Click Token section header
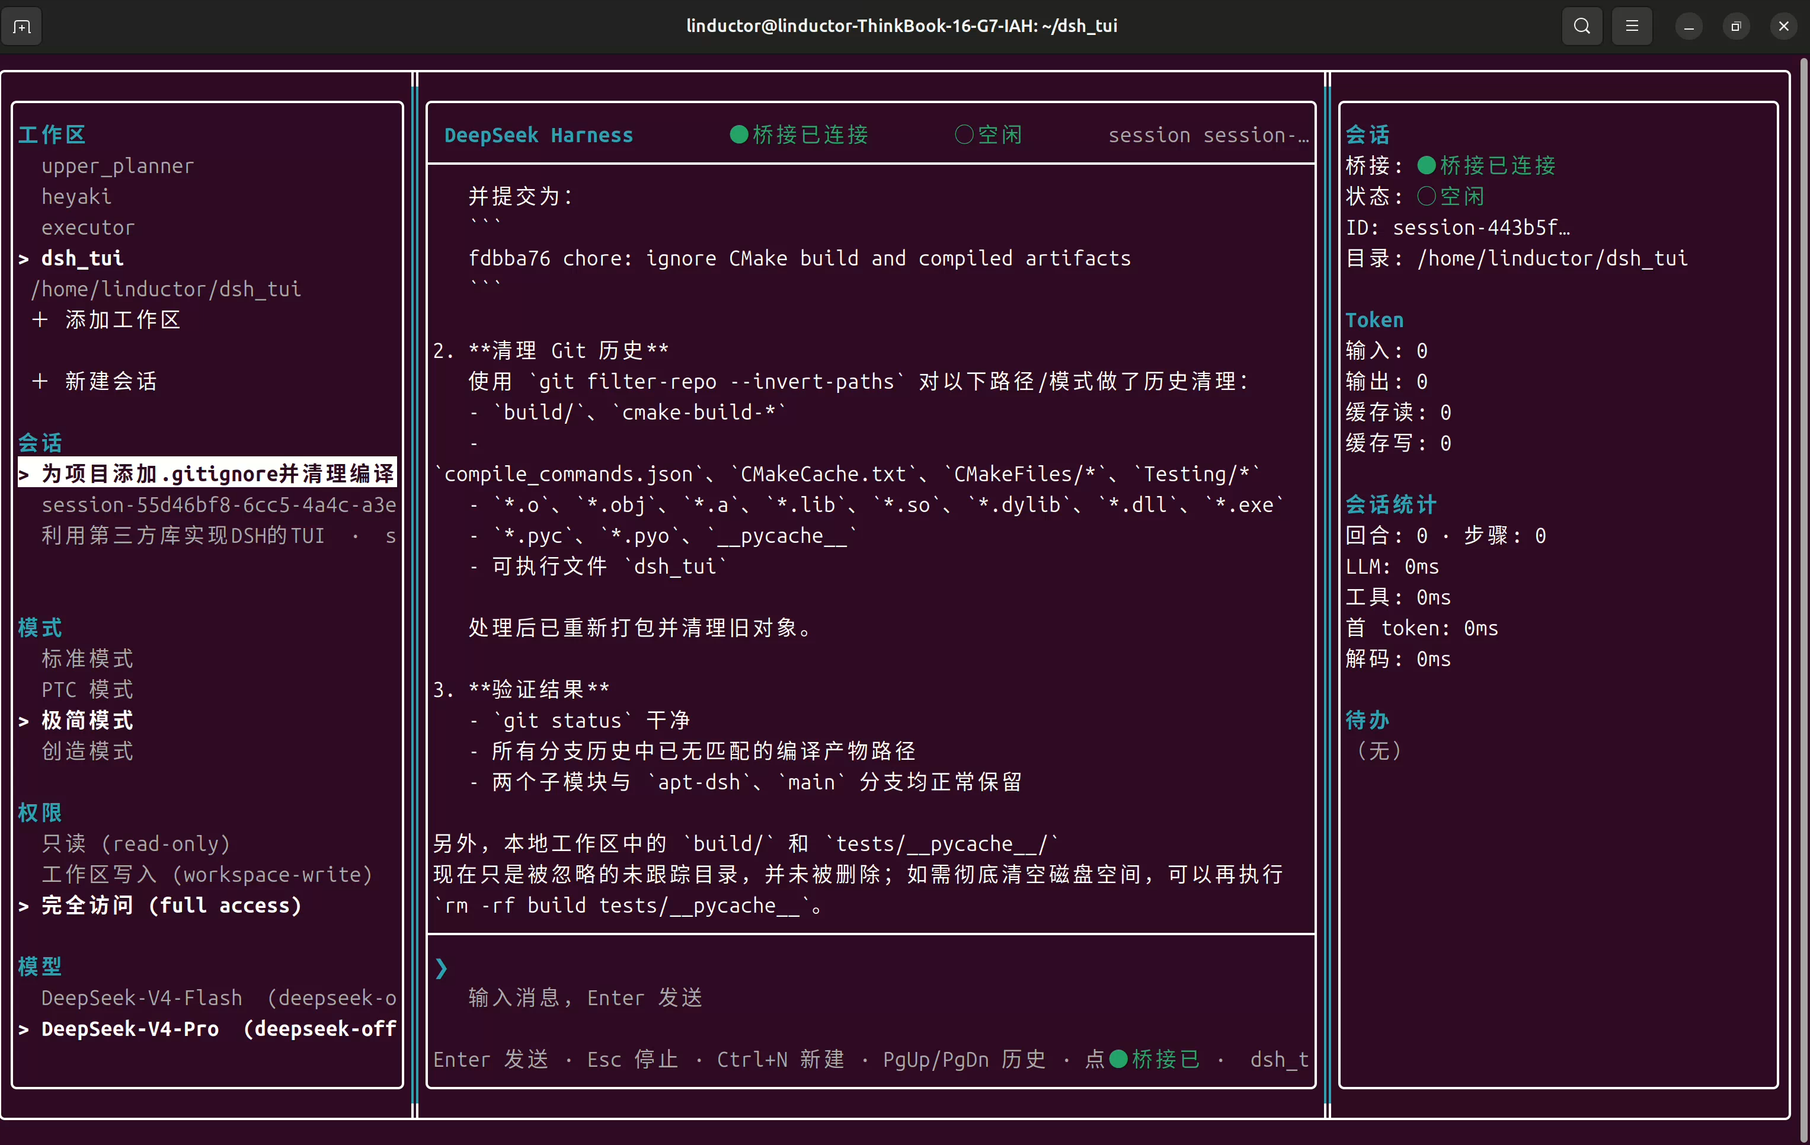The height and width of the screenshot is (1145, 1810). 1375,319
